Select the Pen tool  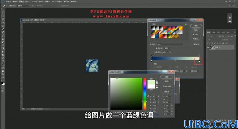[3, 58]
